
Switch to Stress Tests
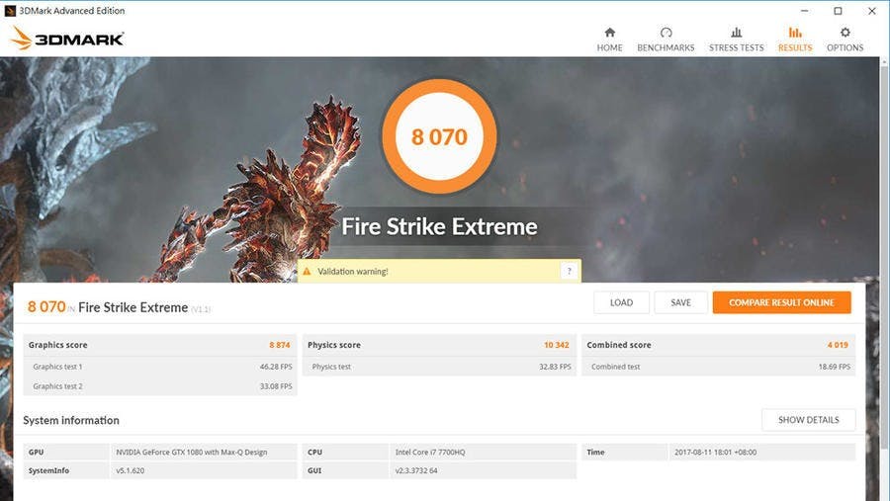click(x=736, y=39)
